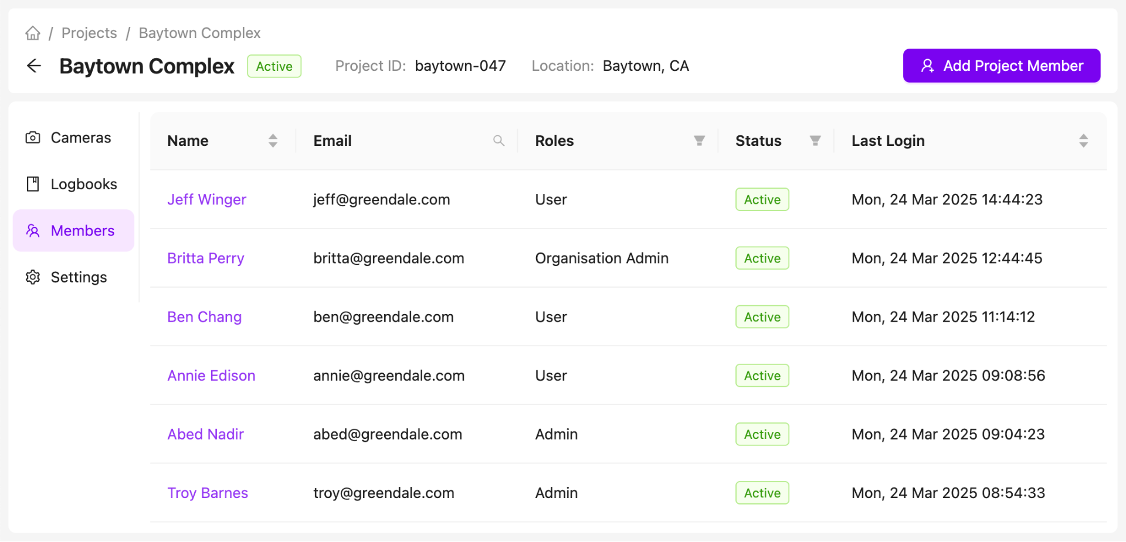This screenshot has width=1126, height=542.
Task: Select the Logbooks sidebar icon
Action: coord(33,183)
